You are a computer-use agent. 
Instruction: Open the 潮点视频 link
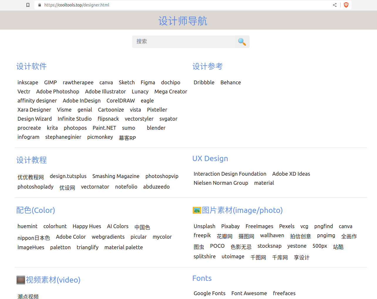(x=28, y=296)
